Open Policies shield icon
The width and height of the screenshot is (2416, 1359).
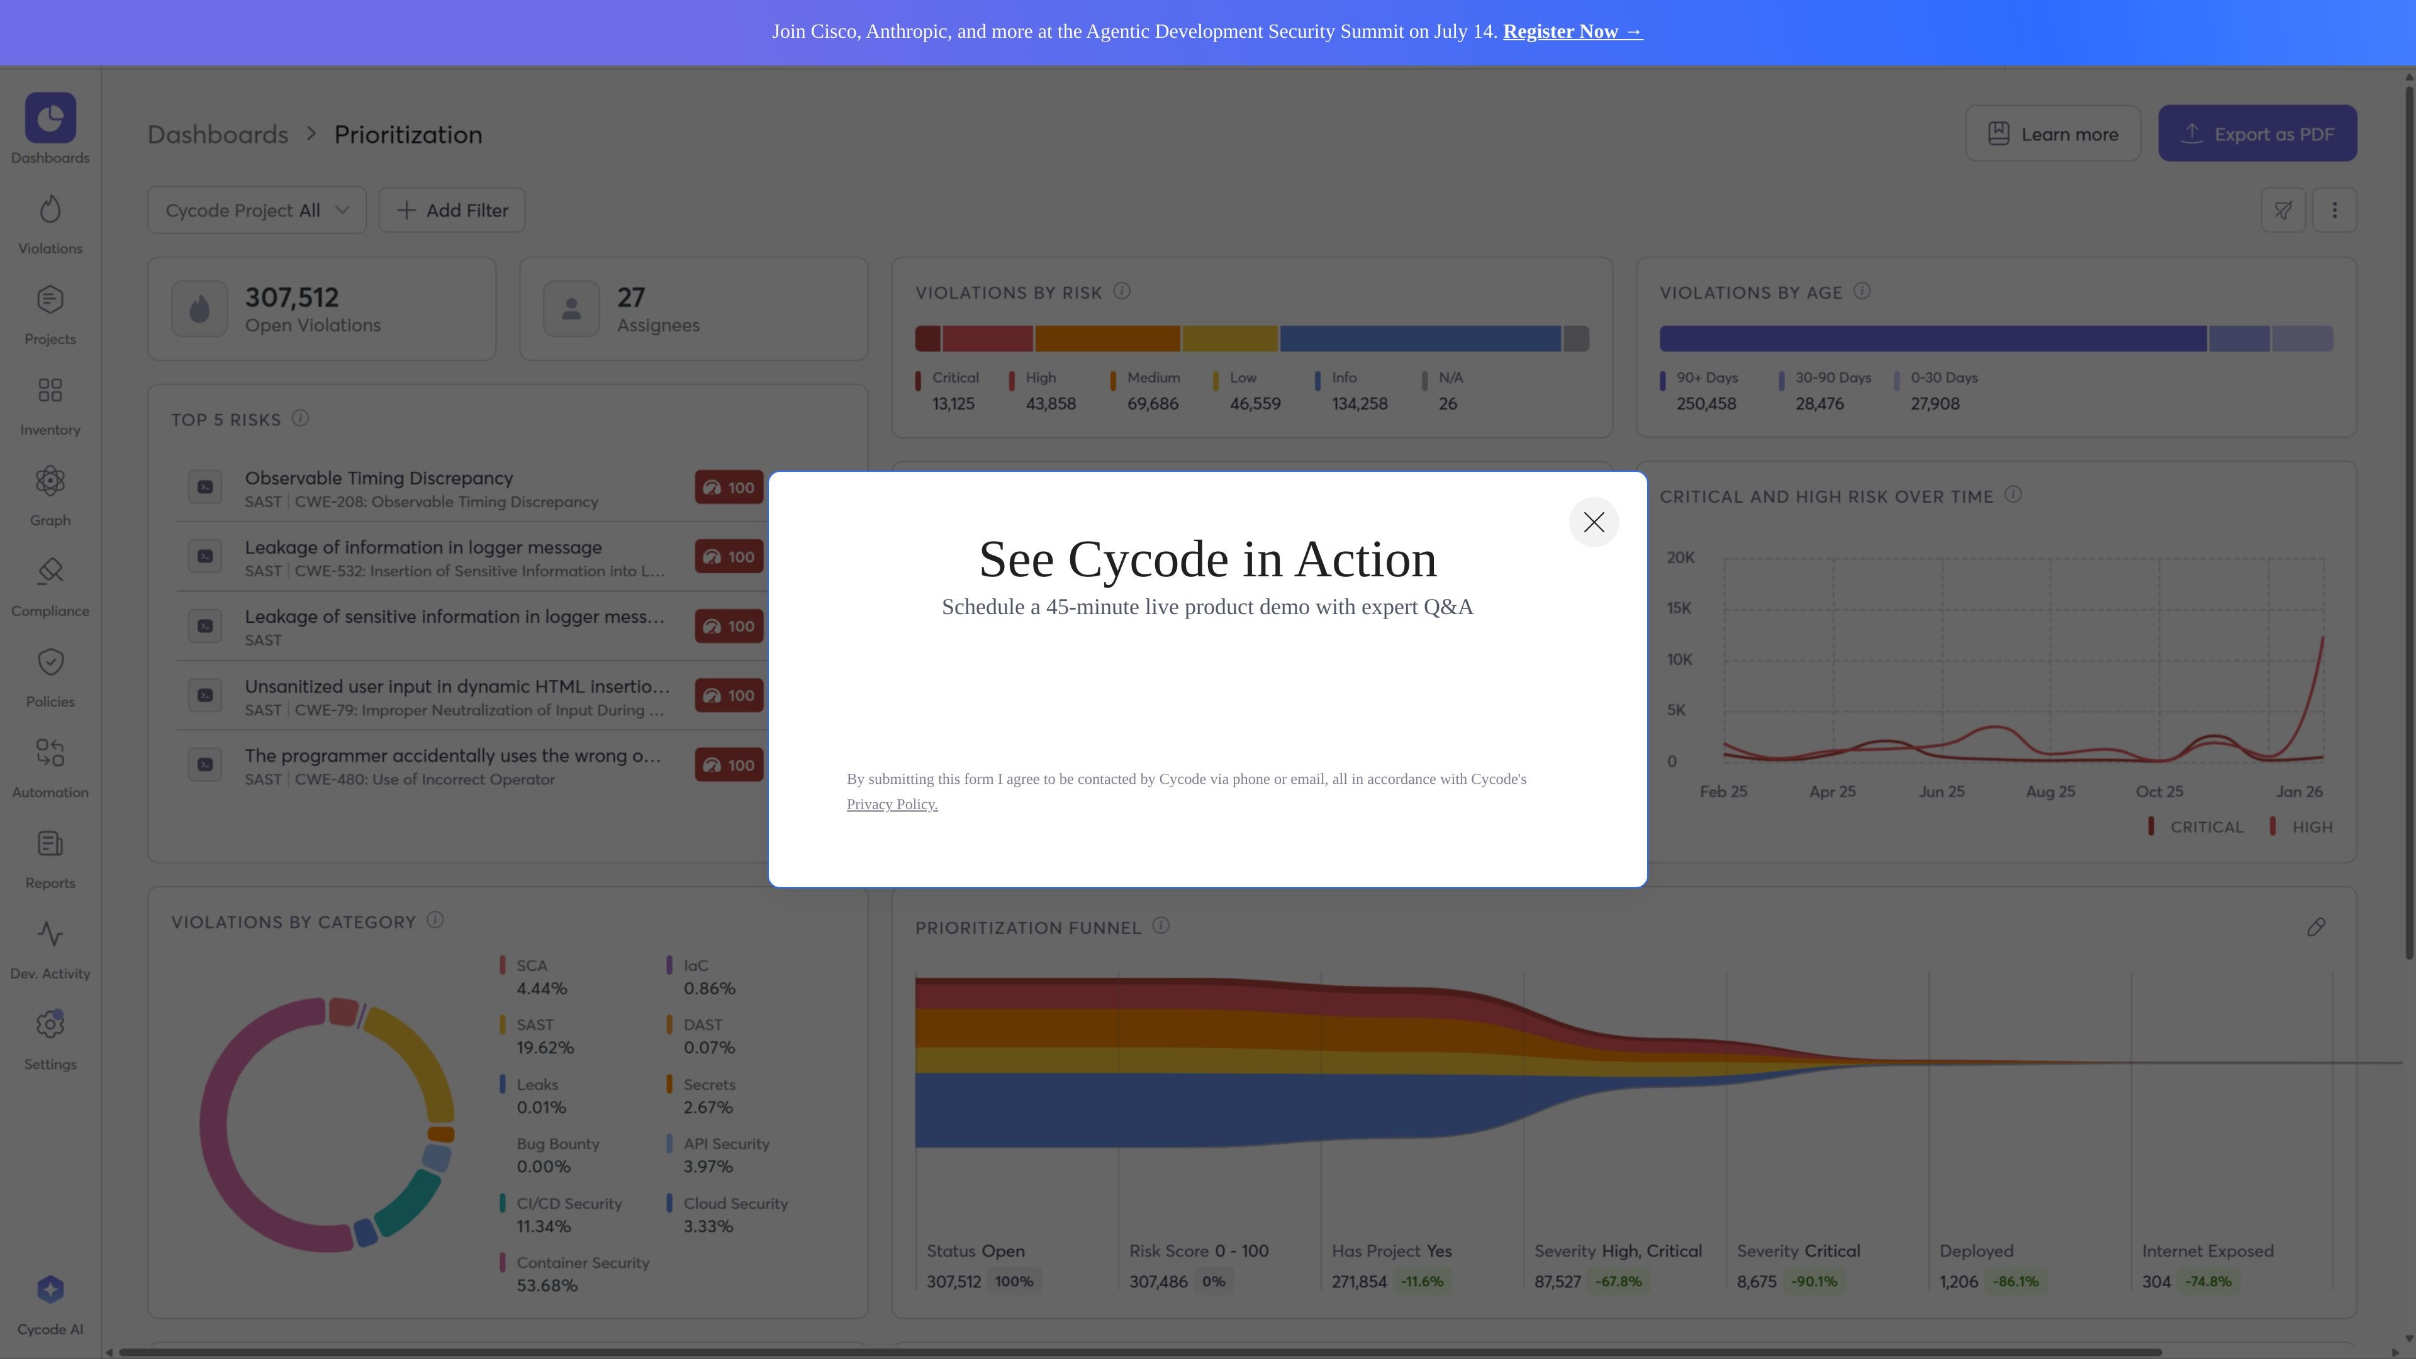click(x=50, y=662)
